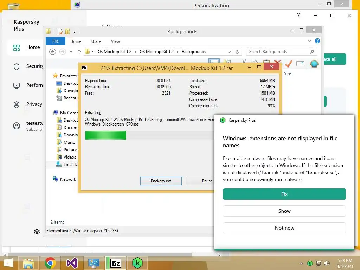
Task: Open the File ribbon tab
Action: tap(56, 41)
